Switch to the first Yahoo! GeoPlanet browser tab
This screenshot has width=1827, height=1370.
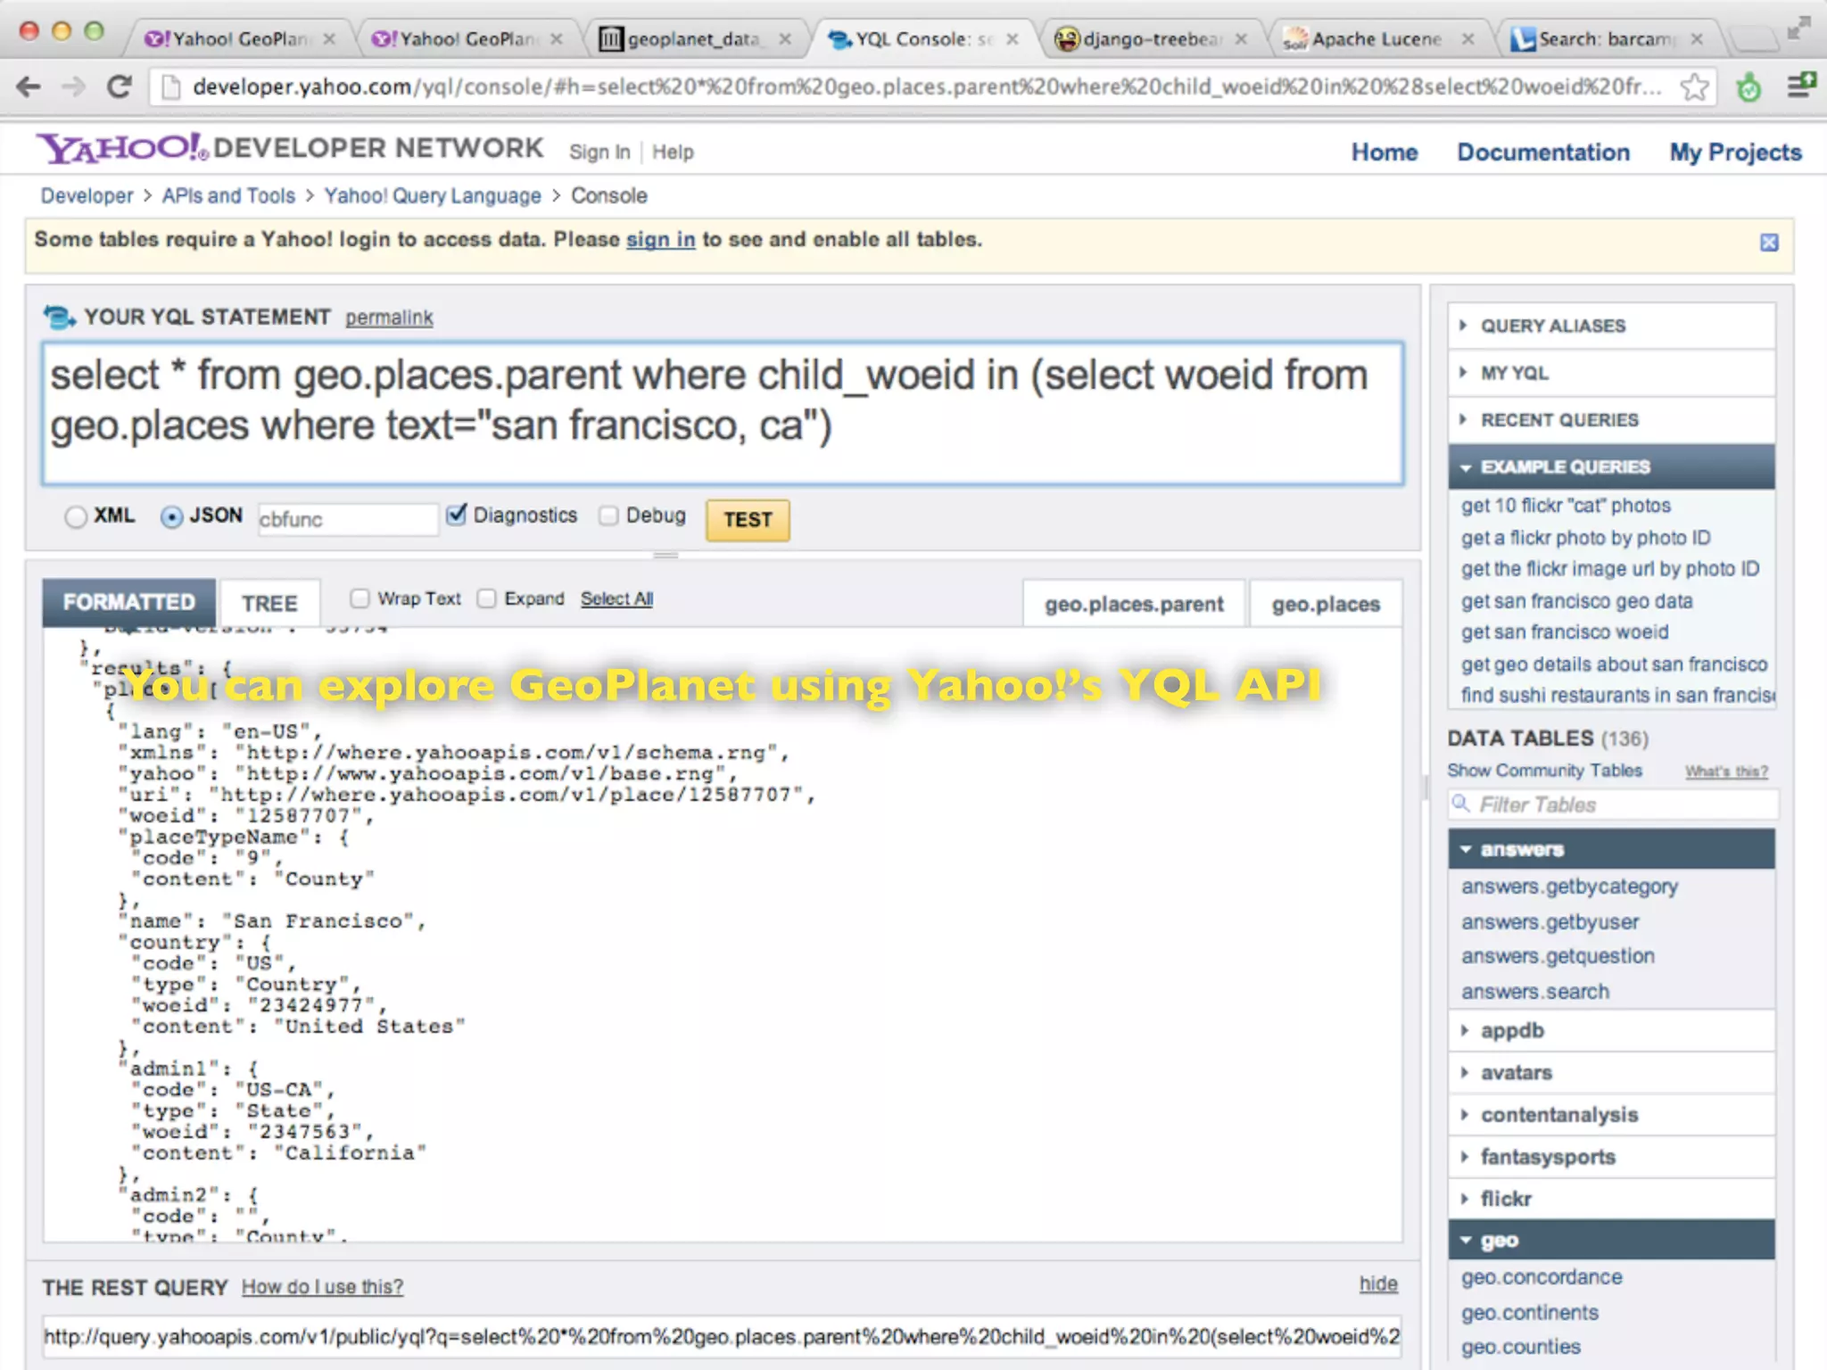coord(239,38)
